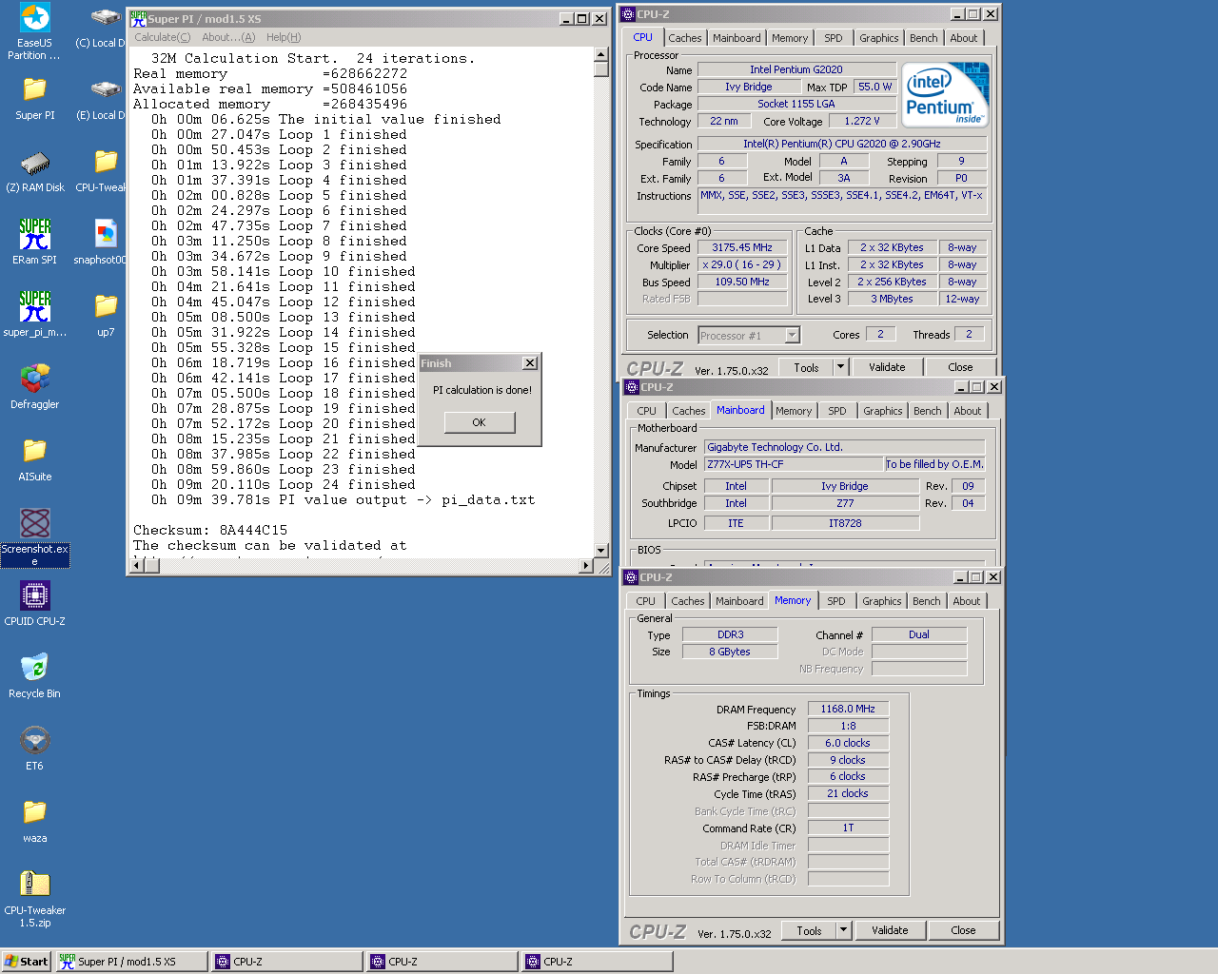Screen dimensions: 1218x974
Task: Click the Core Speed 3175.45 MHz field
Action: [x=742, y=247]
